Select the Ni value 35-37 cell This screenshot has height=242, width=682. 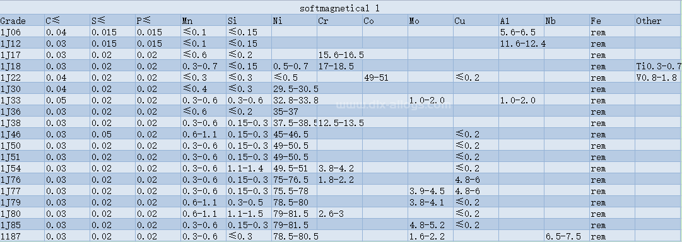tap(294, 112)
